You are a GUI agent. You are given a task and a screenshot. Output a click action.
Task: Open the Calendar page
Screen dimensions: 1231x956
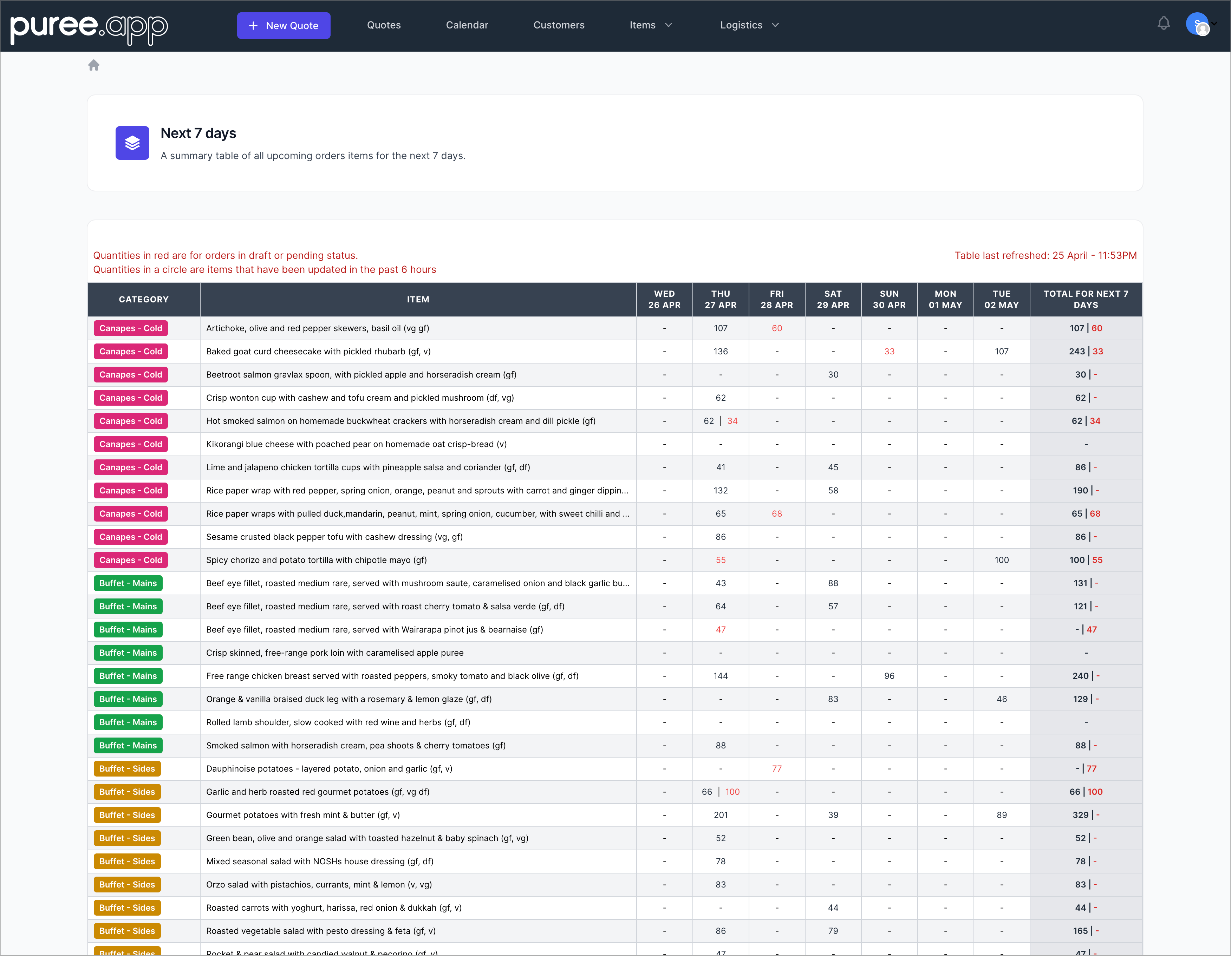click(x=467, y=25)
